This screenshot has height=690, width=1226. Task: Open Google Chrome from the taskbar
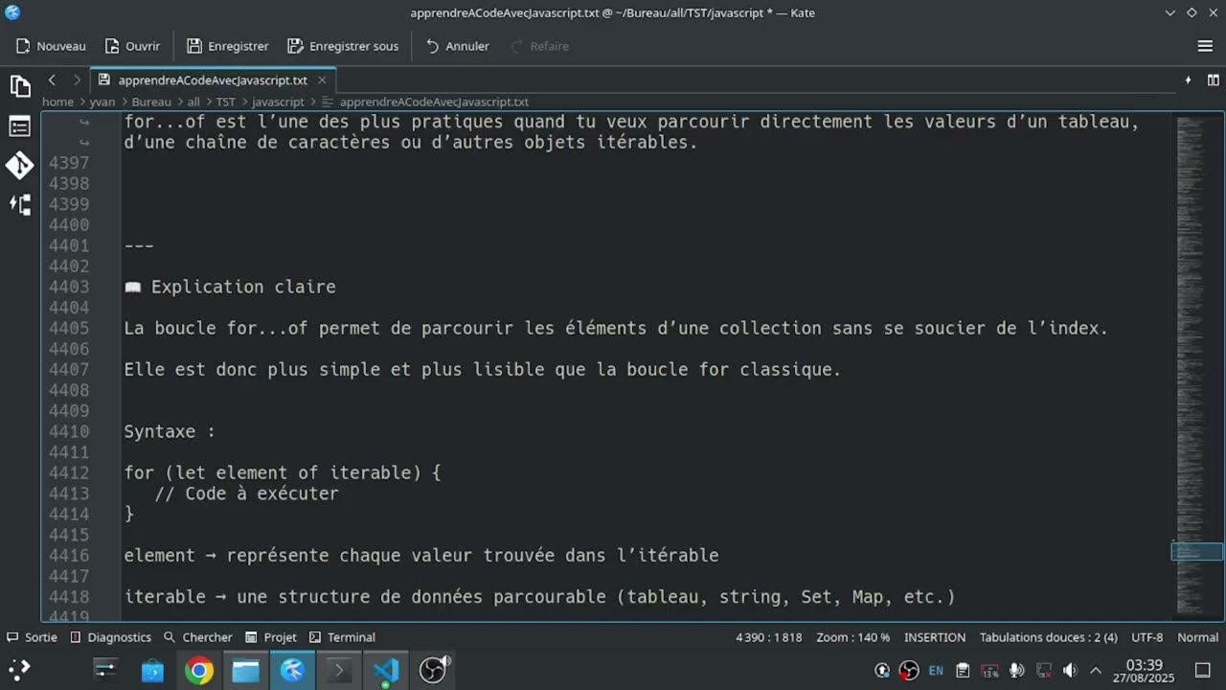tap(199, 670)
